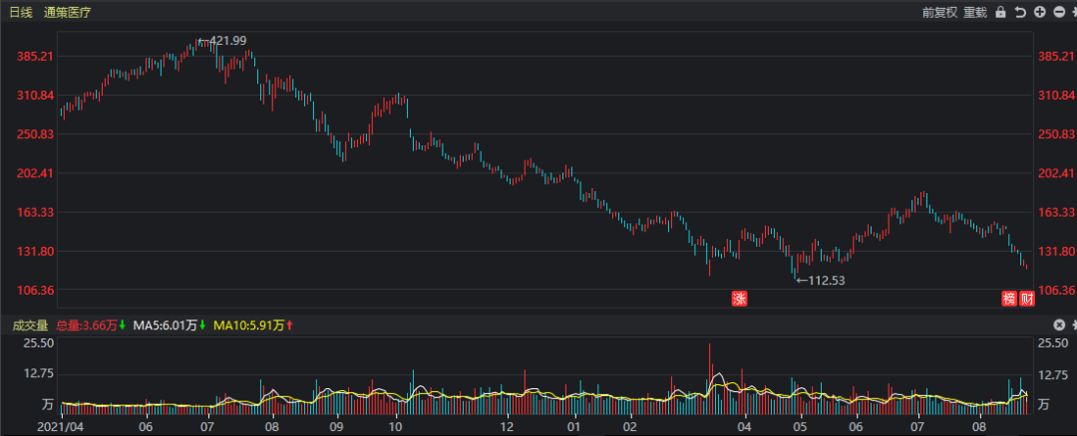Image resolution: width=1077 pixels, height=436 pixels.
Task: Open volume panel settings gear icon
Action: (1073, 325)
